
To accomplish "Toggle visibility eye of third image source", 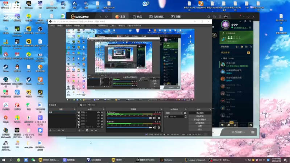I will [x=98, y=118].
